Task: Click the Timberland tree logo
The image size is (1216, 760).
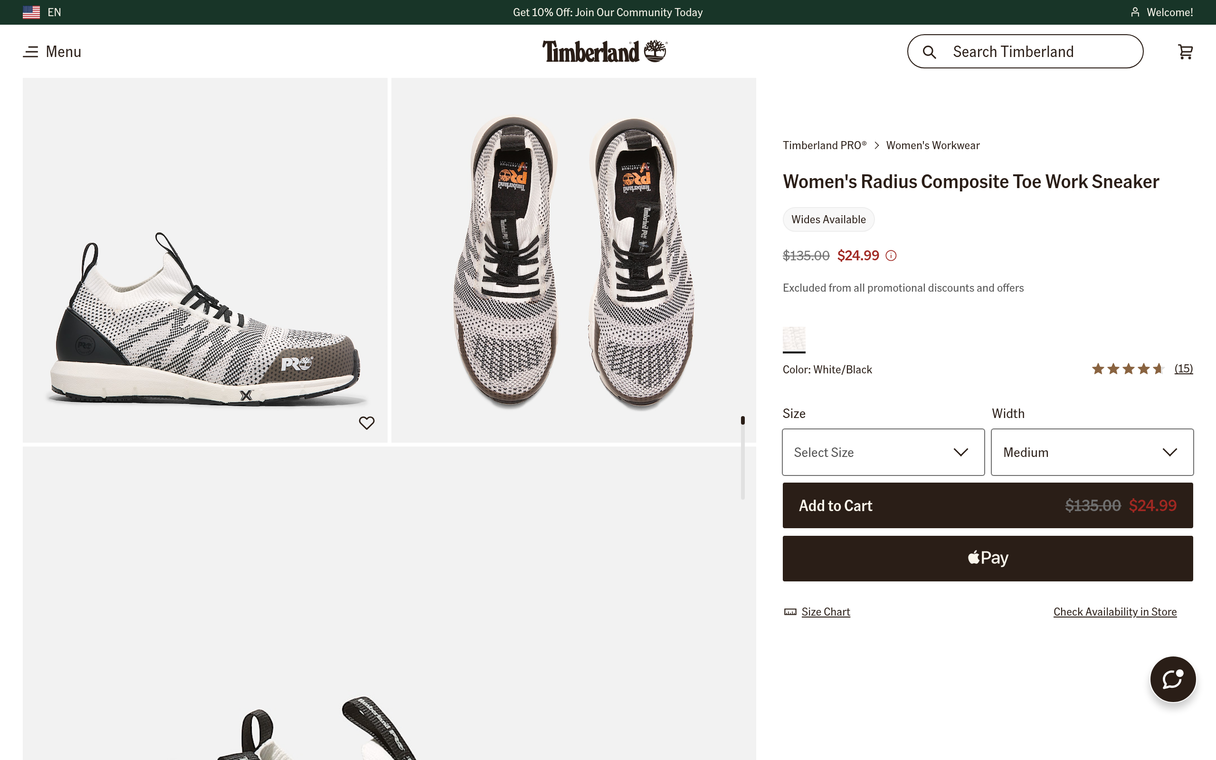Action: (655, 51)
